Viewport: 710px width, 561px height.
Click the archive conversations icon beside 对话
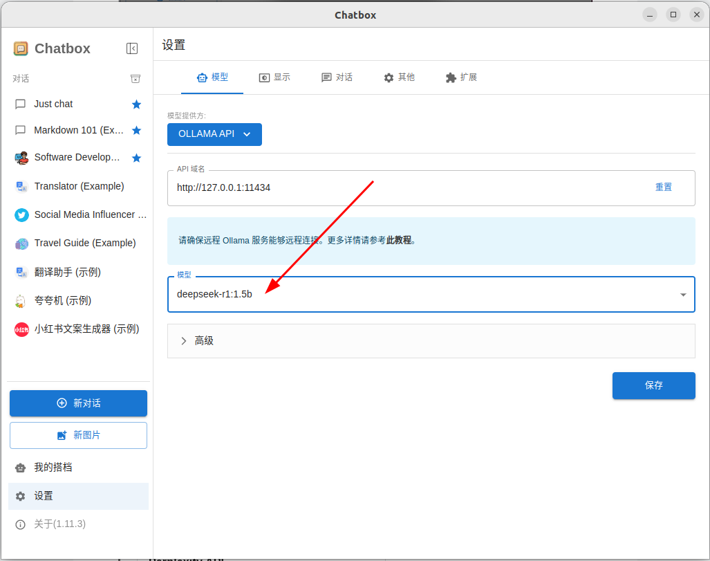click(x=136, y=79)
